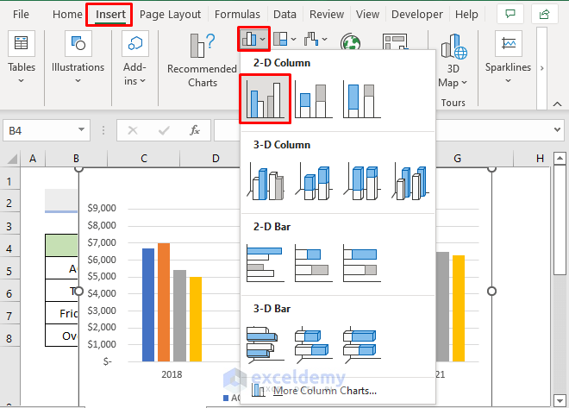Click the $9,000 axis label
The height and width of the screenshot is (408, 569).
point(102,209)
